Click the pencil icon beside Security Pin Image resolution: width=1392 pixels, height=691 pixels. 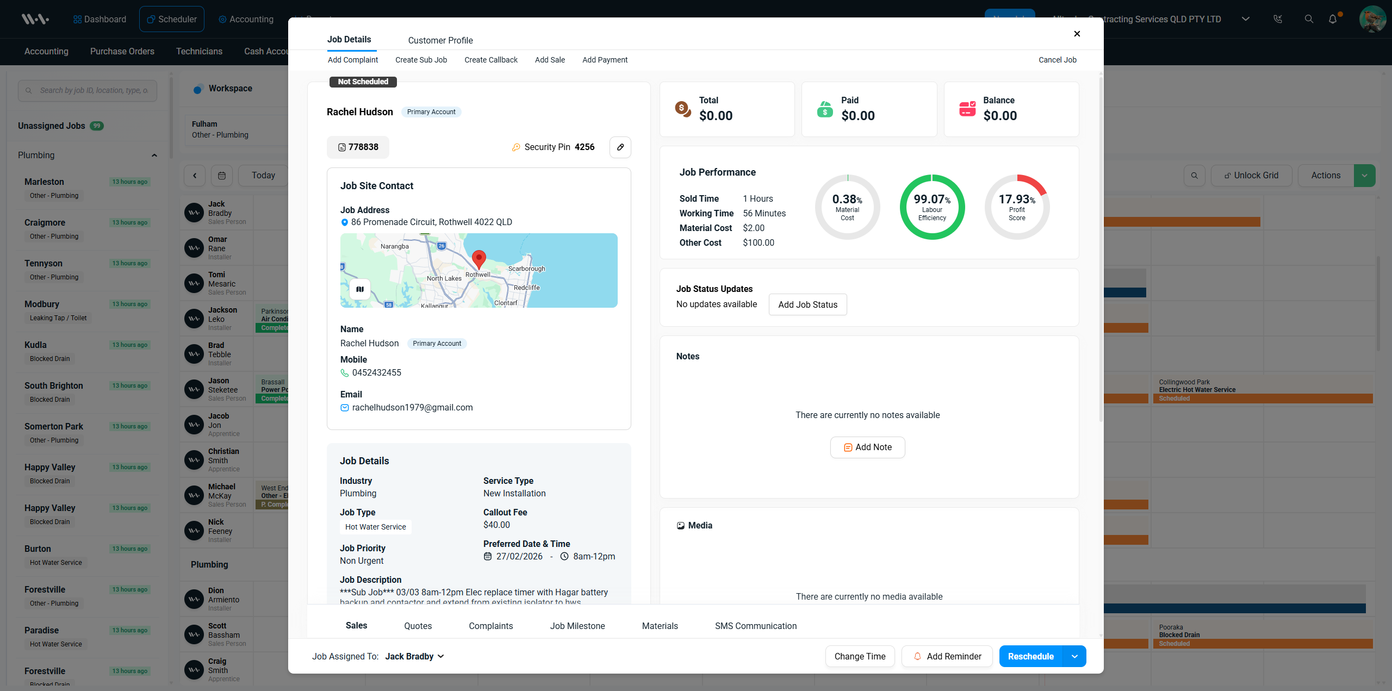point(620,147)
